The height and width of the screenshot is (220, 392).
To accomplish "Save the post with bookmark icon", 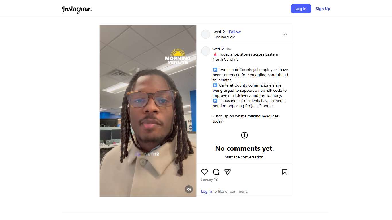I will pyautogui.click(x=285, y=172).
